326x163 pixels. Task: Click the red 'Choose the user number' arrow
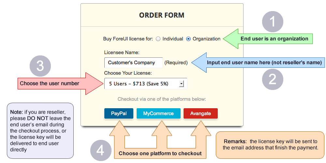click(52, 83)
